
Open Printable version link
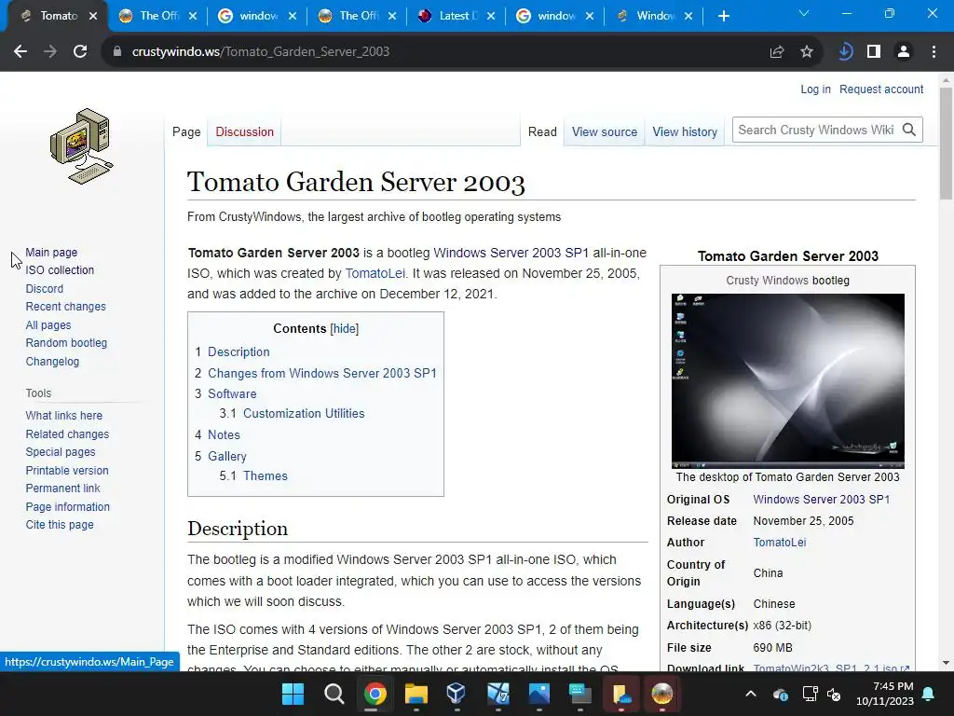coord(67,470)
